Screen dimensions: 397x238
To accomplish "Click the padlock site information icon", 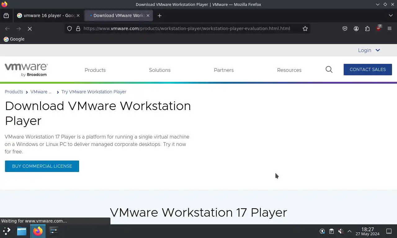I will 78,29.
